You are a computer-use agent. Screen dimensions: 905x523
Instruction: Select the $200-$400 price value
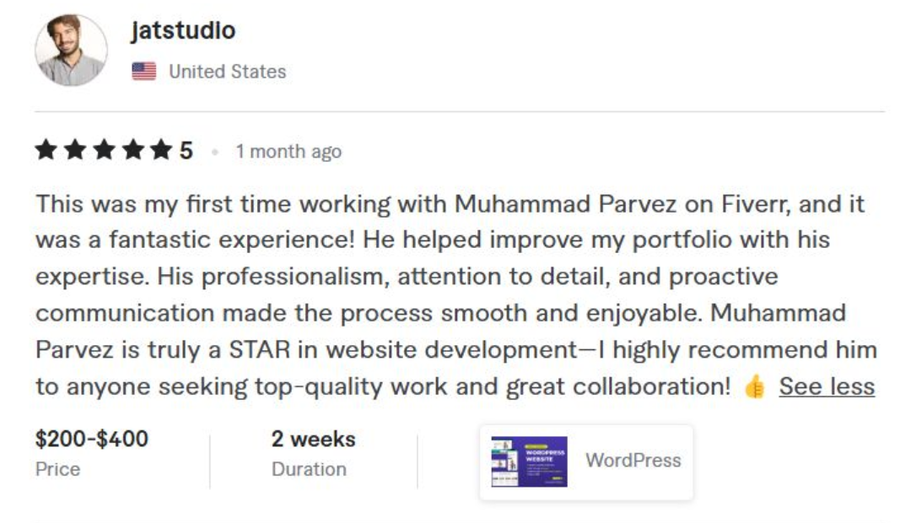pos(91,438)
